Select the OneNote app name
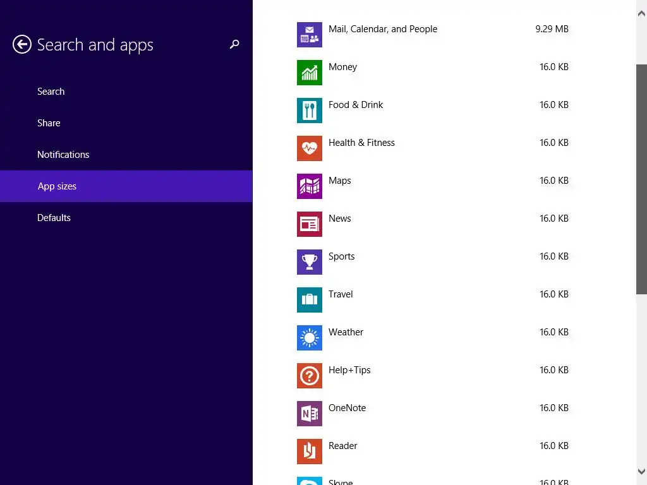 pos(347,409)
